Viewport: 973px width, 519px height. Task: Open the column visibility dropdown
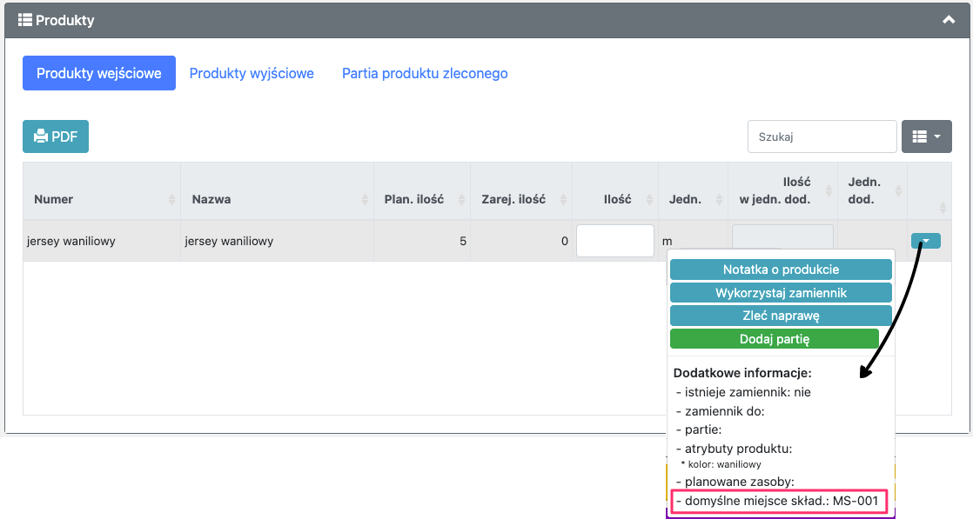[927, 136]
